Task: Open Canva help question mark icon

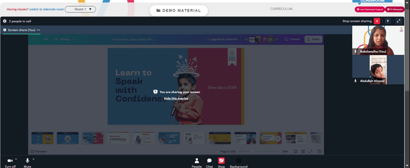Action: [x=319, y=151]
